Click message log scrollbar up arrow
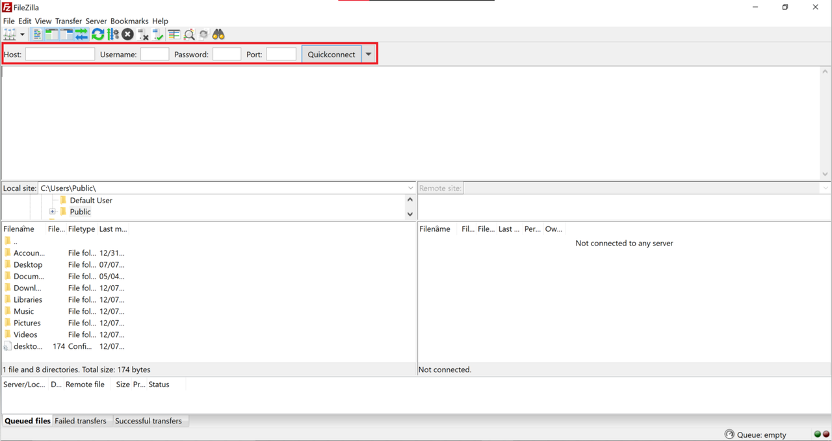The image size is (832, 441). click(x=825, y=71)
